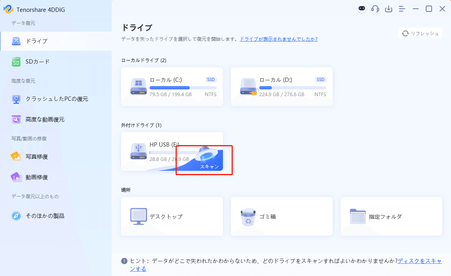Click the SSD badge on drive D:
Viewport: 451px width, 276px height.
point(320,79)
